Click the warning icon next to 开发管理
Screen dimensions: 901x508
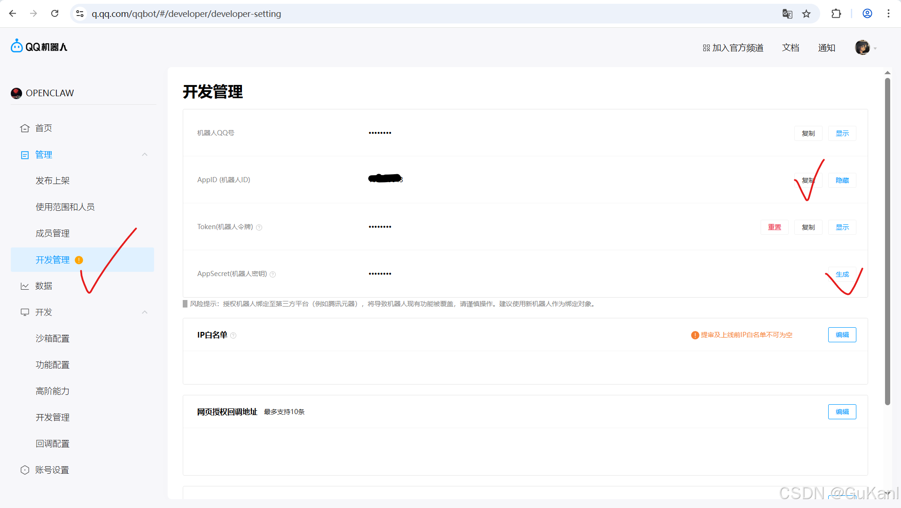point(78,260)
